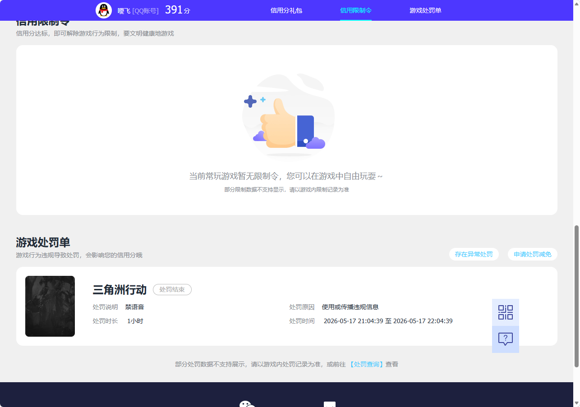Click the QQ penguin avatar icon

coord(104,10)
